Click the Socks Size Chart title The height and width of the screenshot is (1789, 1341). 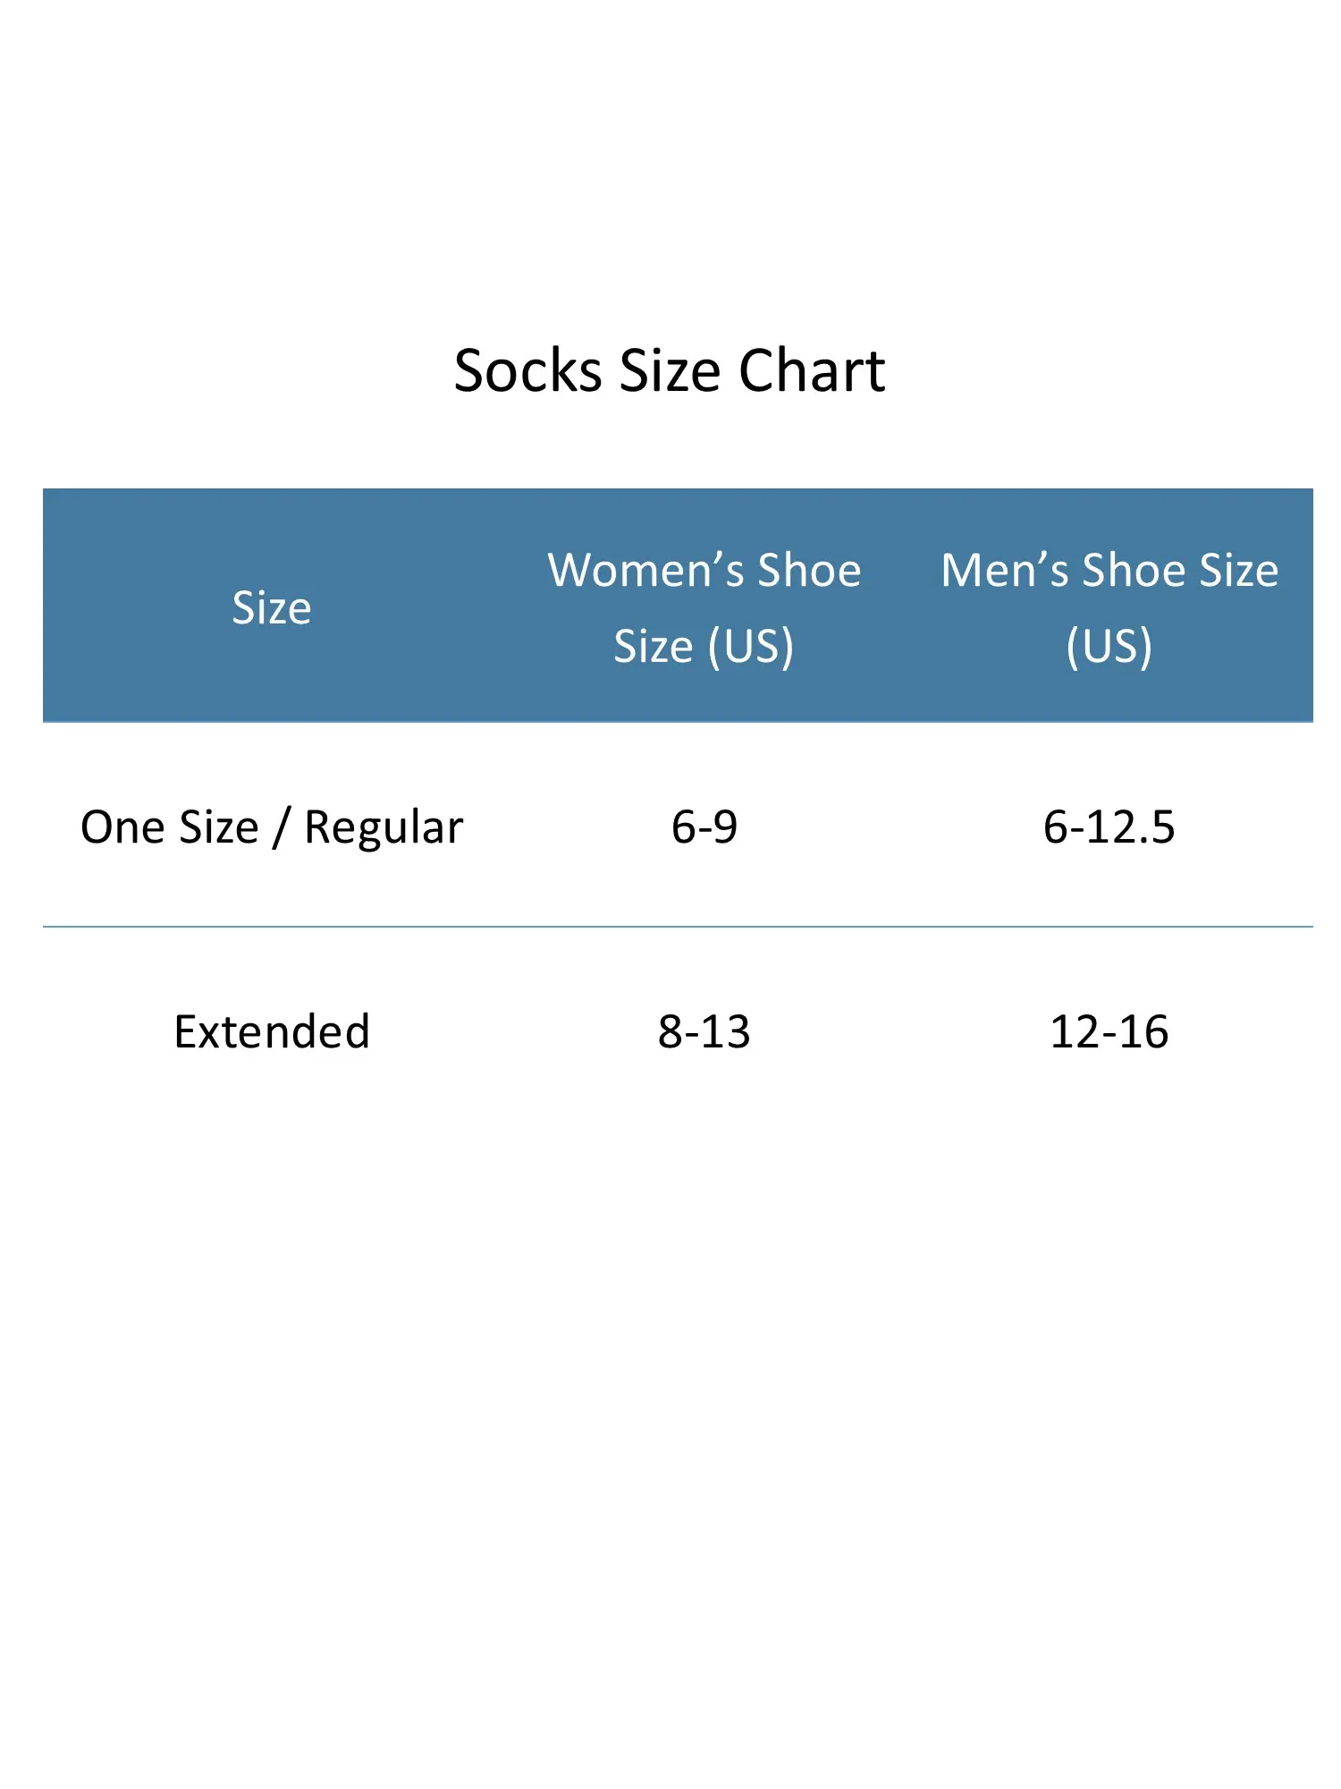tap(669, 370)
